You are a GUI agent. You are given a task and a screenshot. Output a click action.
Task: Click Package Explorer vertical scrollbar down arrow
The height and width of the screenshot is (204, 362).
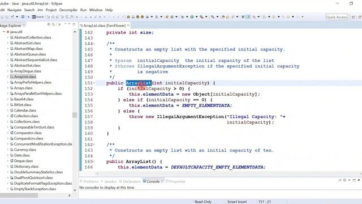point(75,190)
